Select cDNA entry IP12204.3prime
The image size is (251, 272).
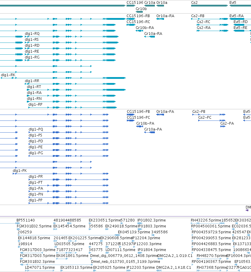(146, 238)
